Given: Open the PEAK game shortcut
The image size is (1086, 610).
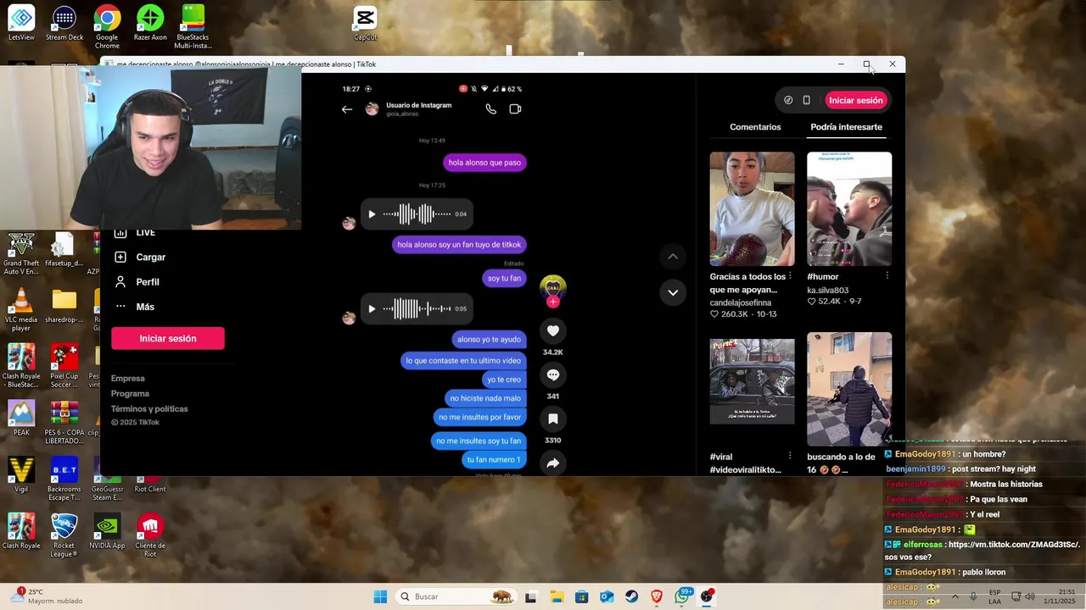Looking at the screenshot, I should point(21,419).
